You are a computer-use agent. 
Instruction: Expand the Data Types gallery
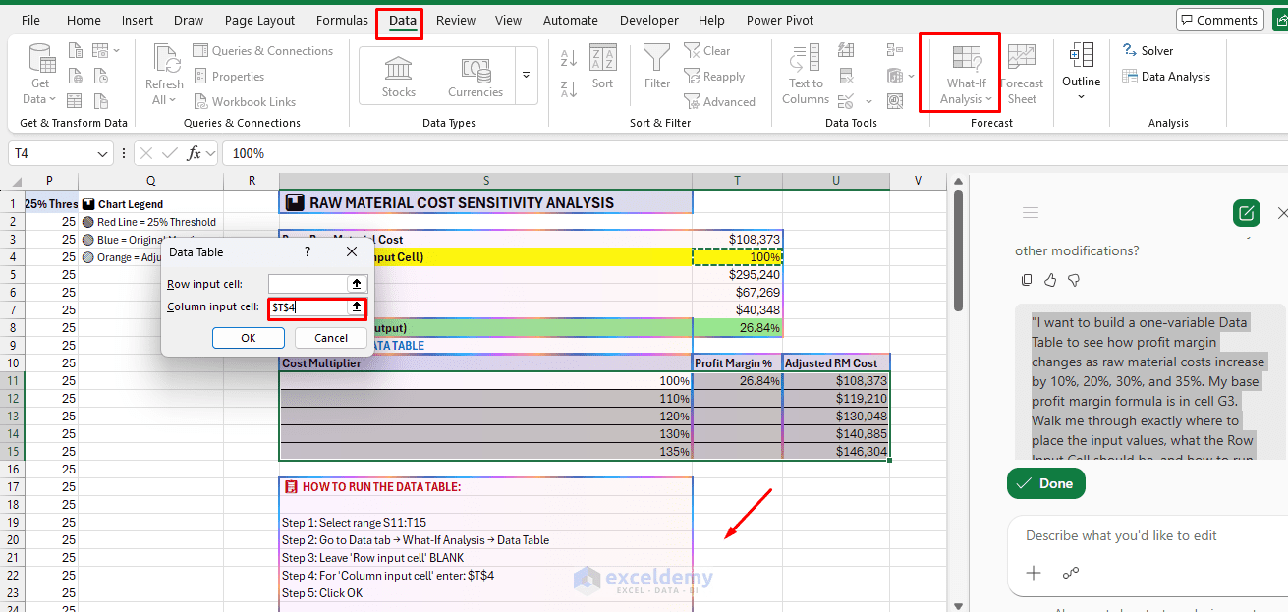(526, 76)
